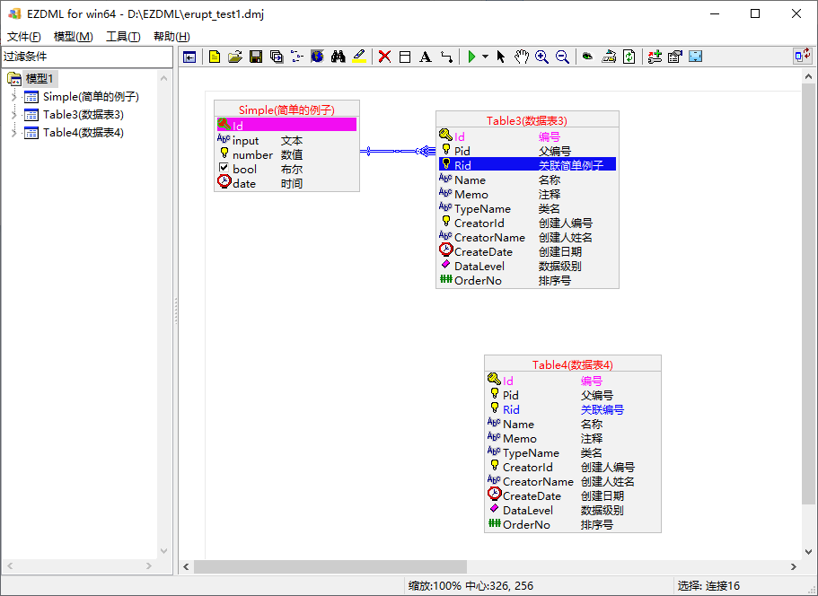Click the highlighter color toolbar icon
The width and height of the screenshot is (818, 596).
359,57
